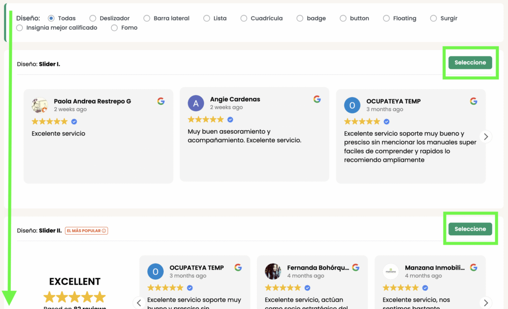Viewport: 508px width, 309px height.
Task: Click the five-star rating under EXCELLENT
Action: coord(74,297)
